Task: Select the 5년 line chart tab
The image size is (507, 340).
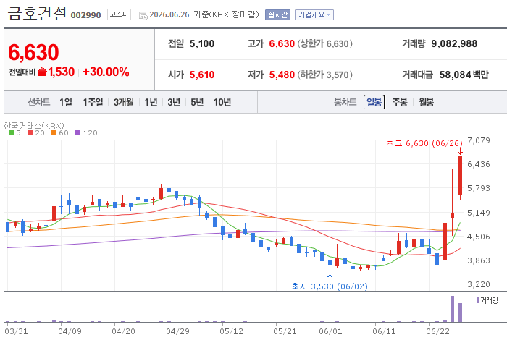Action: [197, 102]
